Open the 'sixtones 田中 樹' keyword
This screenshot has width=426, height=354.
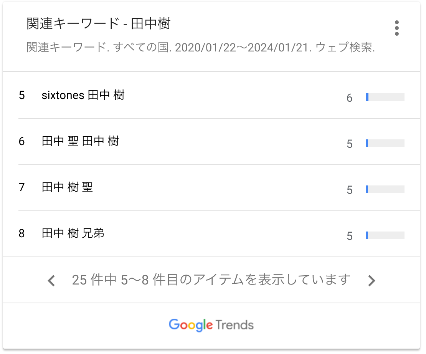(x=83, y=95)
